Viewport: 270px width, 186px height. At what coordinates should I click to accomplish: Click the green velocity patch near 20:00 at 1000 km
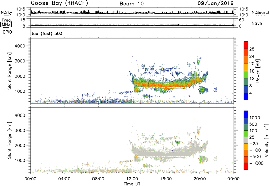click(x=202, y=158)
